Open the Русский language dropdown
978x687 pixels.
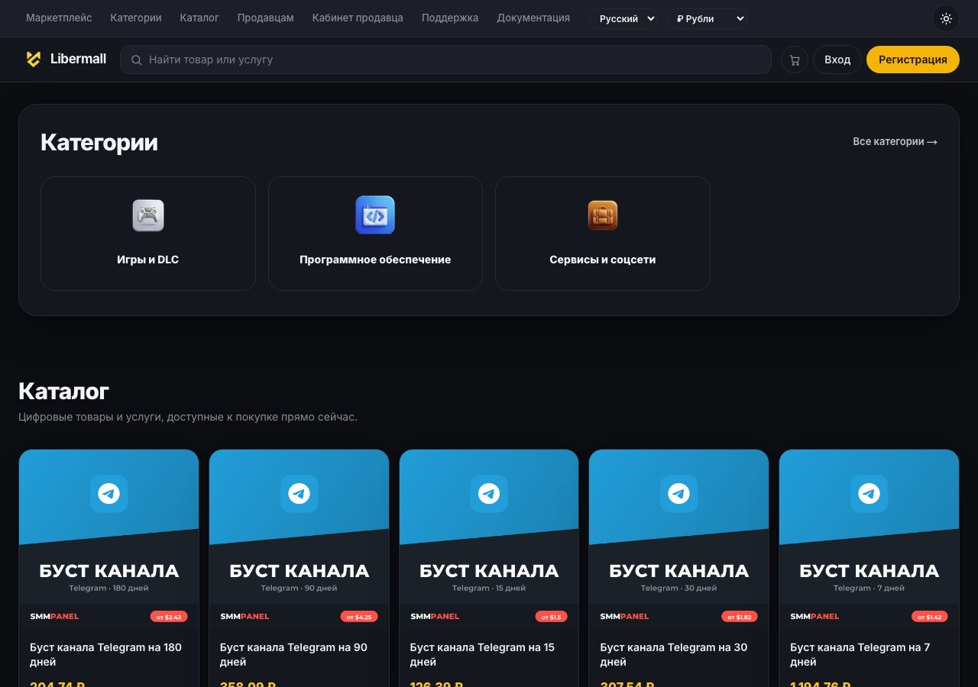coord(623,18)
